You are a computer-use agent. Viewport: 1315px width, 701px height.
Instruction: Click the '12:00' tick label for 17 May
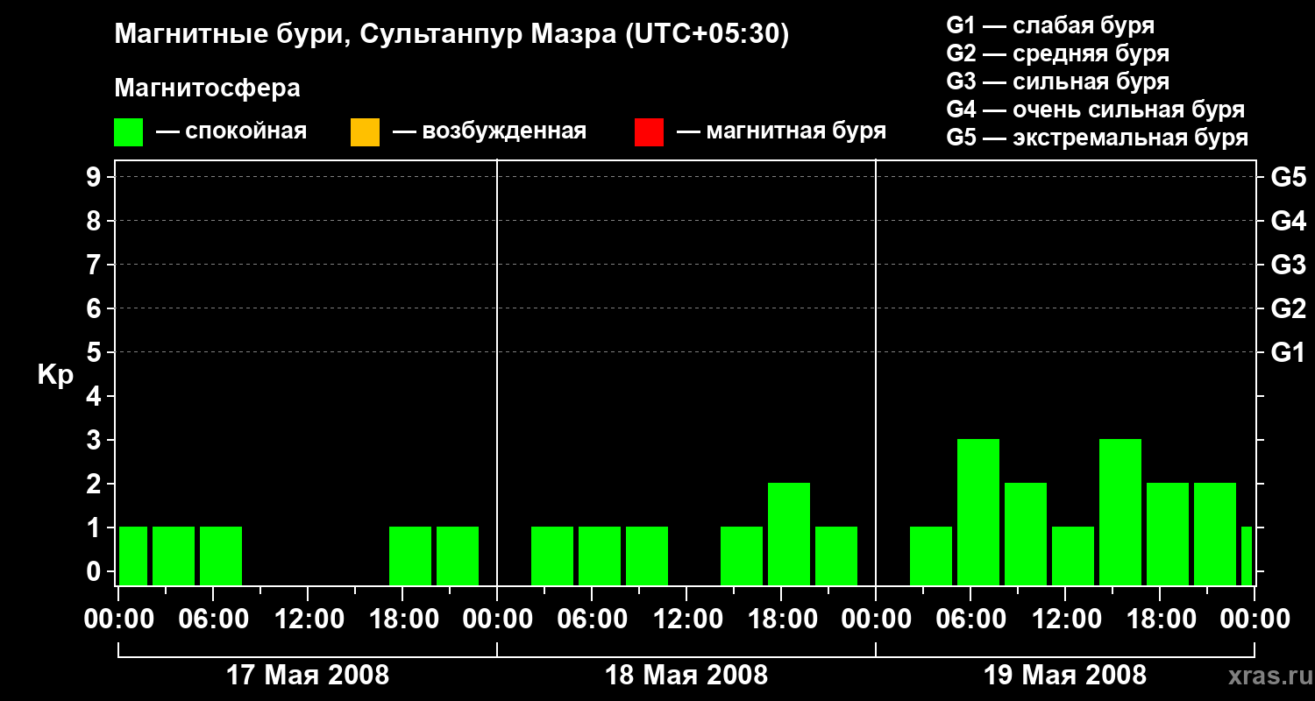(x=308, y=620)
